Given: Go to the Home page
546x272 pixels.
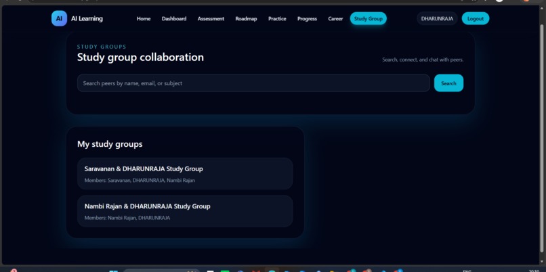Looking at the screenshot, I should coord(144,19).
